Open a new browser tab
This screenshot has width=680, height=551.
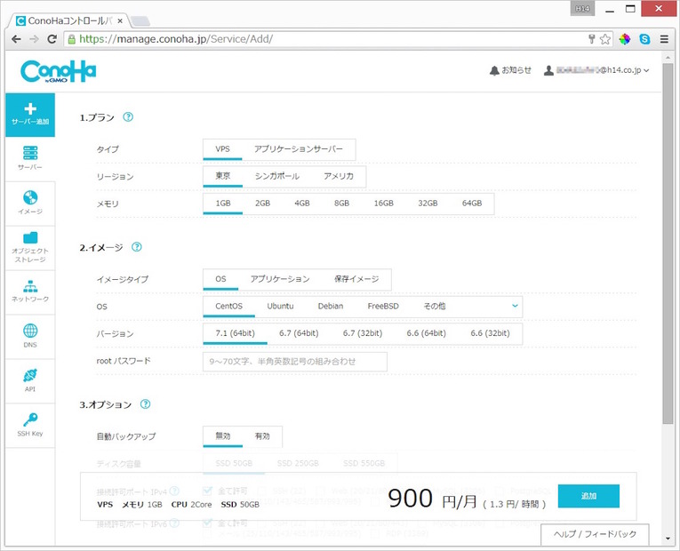pos(140,20)
